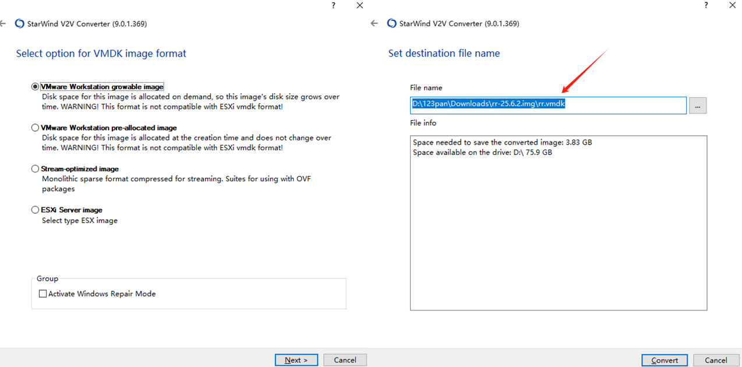
Task: Select VMware Workstation growable image option
Action: click(36, 87)
